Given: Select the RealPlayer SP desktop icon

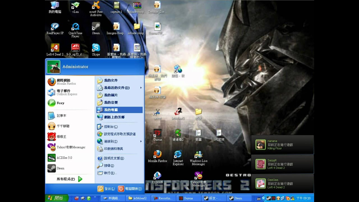Looking at the screenshot, I should tap(55, 29).
